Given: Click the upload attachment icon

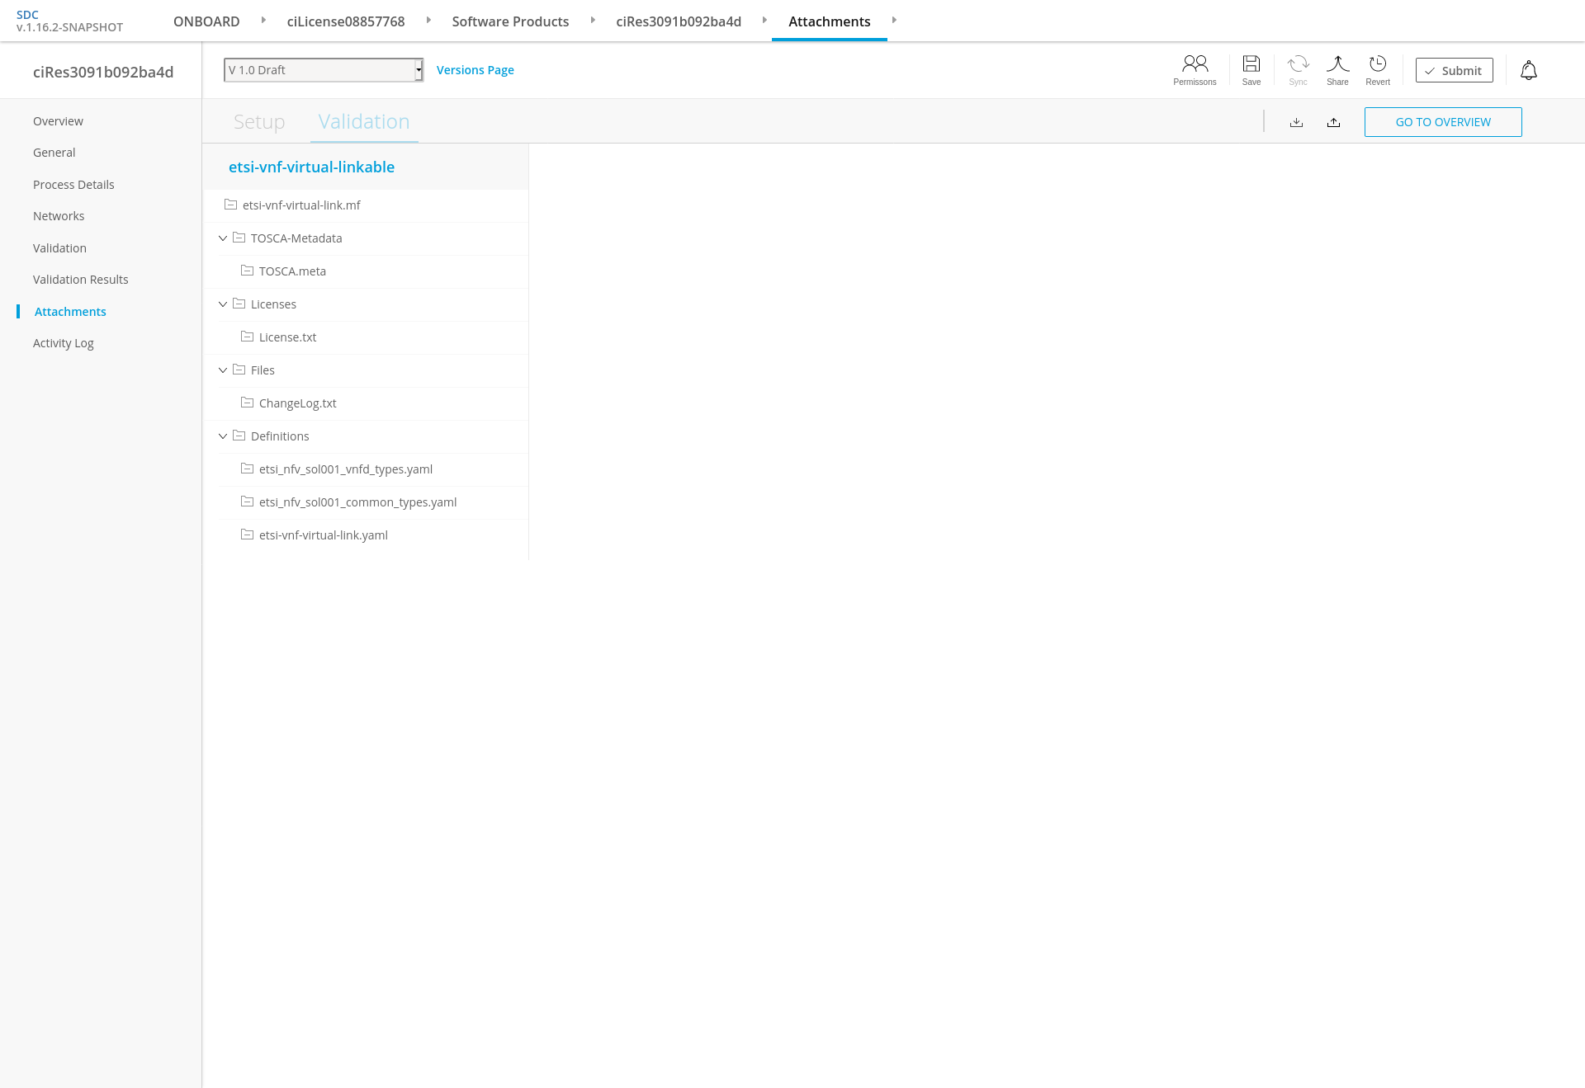Looking at the screenshot, I should coord(1333,122).
